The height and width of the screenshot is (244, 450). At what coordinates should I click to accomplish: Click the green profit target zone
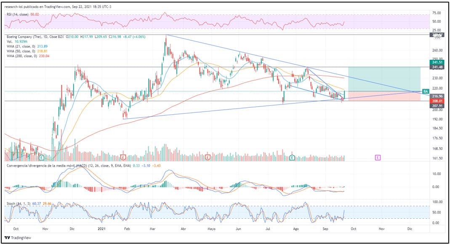coord(384,79)
